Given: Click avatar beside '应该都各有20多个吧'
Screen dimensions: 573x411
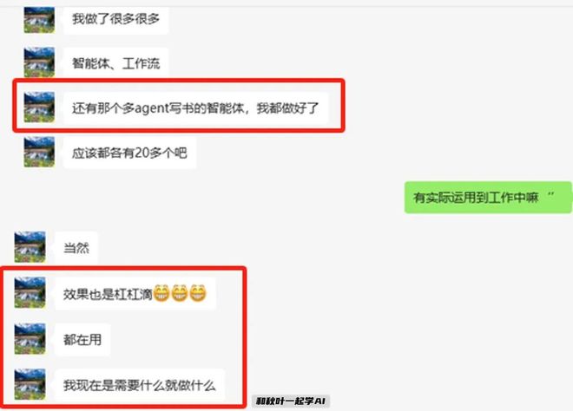Looking at the screenshot, I should click(x=39, y=152).
